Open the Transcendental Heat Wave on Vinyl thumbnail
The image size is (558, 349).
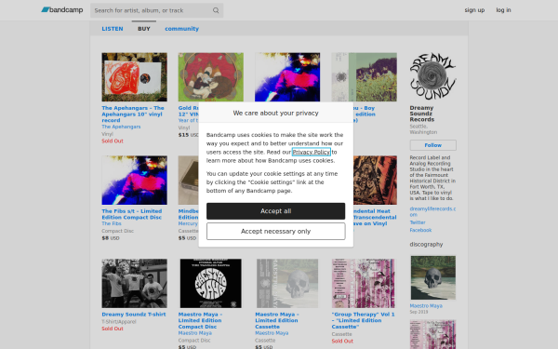[375, 181]
